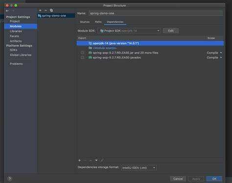
Task: Move dependency up arrow icon
Action: point(91,160)
